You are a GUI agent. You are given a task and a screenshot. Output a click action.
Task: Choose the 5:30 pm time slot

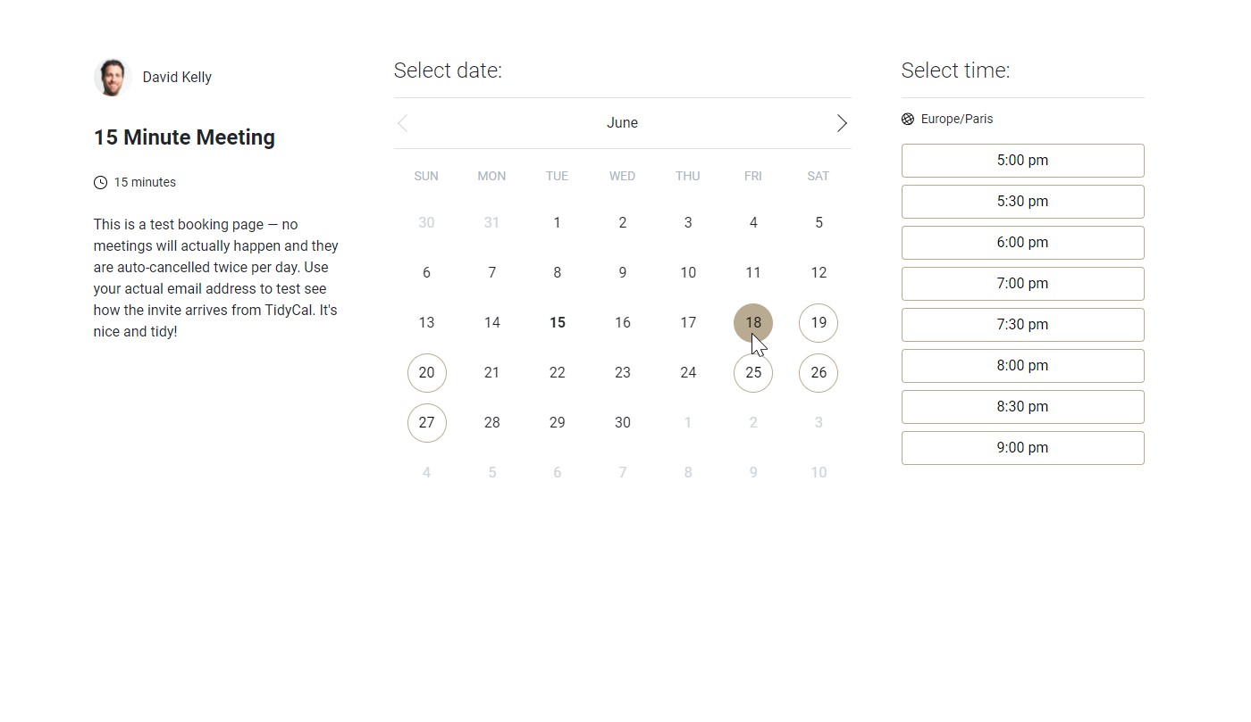point(1022,202)
